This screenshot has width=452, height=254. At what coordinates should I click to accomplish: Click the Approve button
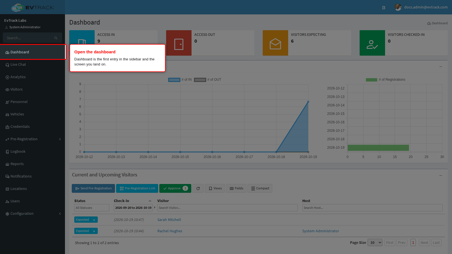[x=175, y=189]
